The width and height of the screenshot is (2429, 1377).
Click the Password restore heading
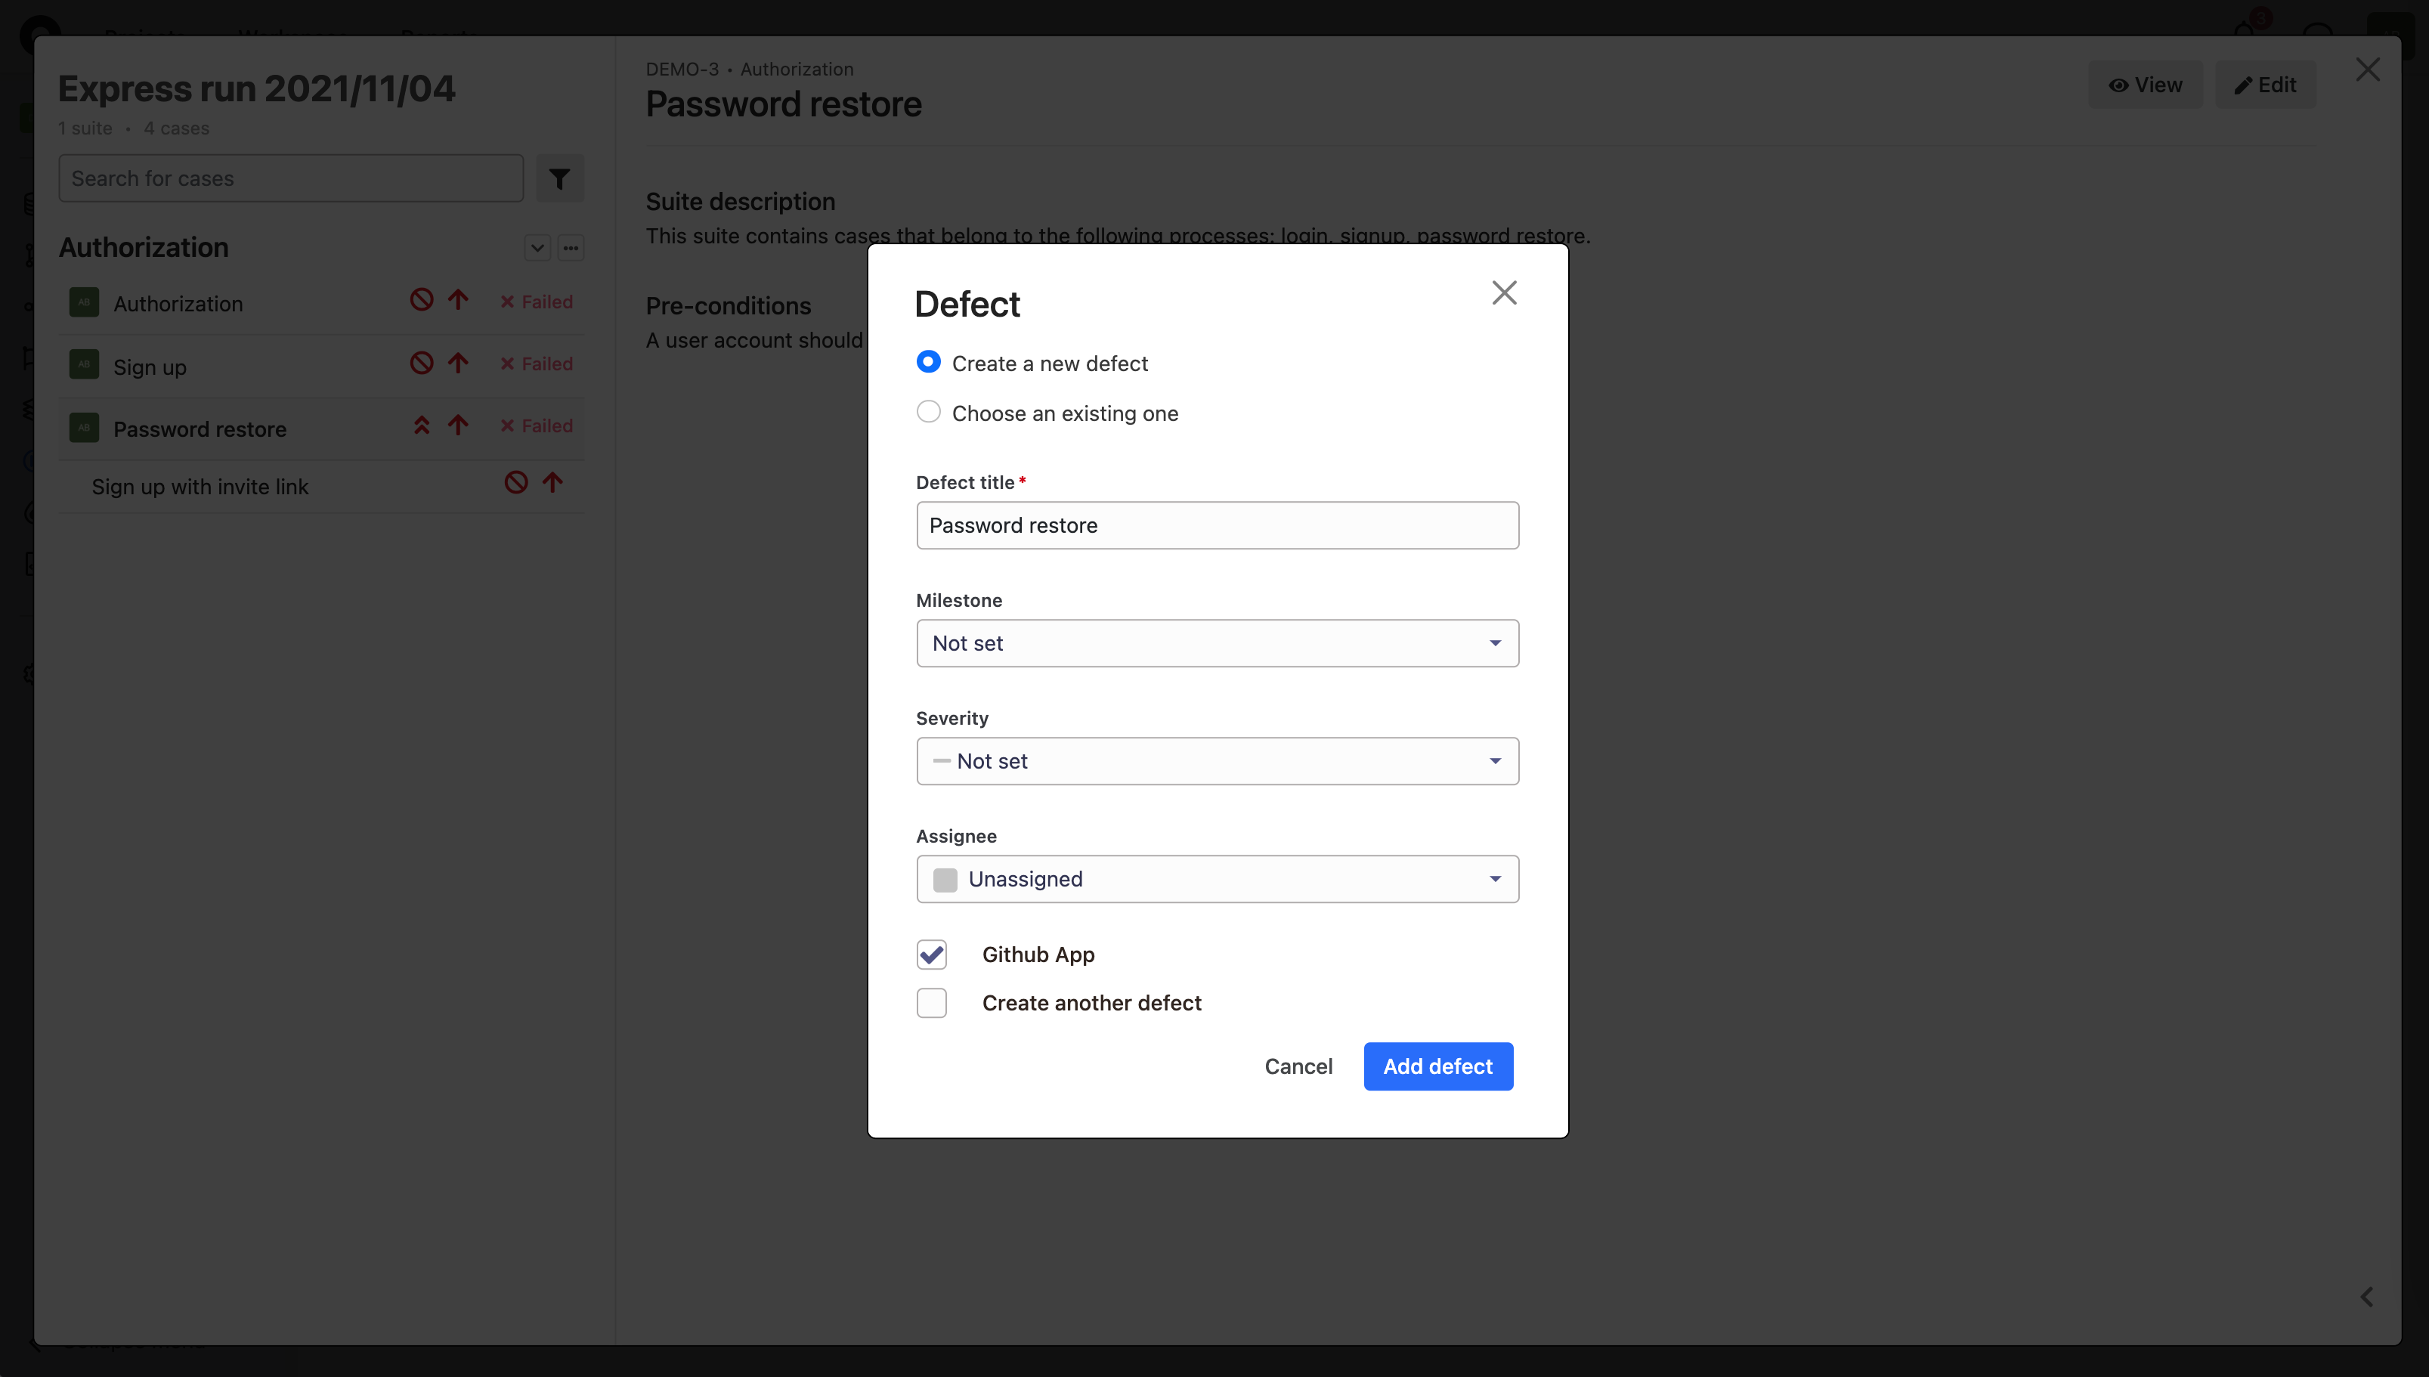[x=783, y=104]
